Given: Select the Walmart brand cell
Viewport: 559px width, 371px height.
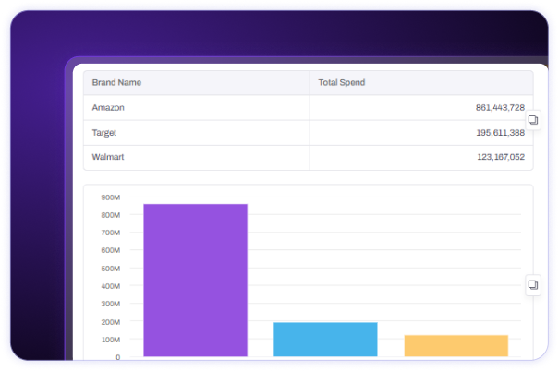Looking at the screenshot, I should (x=108, y=158).
